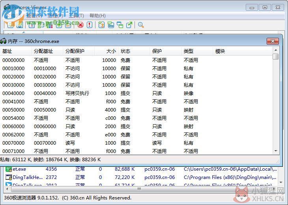Viewport: 288px width, 205px height.
Task: Click the green rows toolbar icon before grid
Action: point(41,25)
